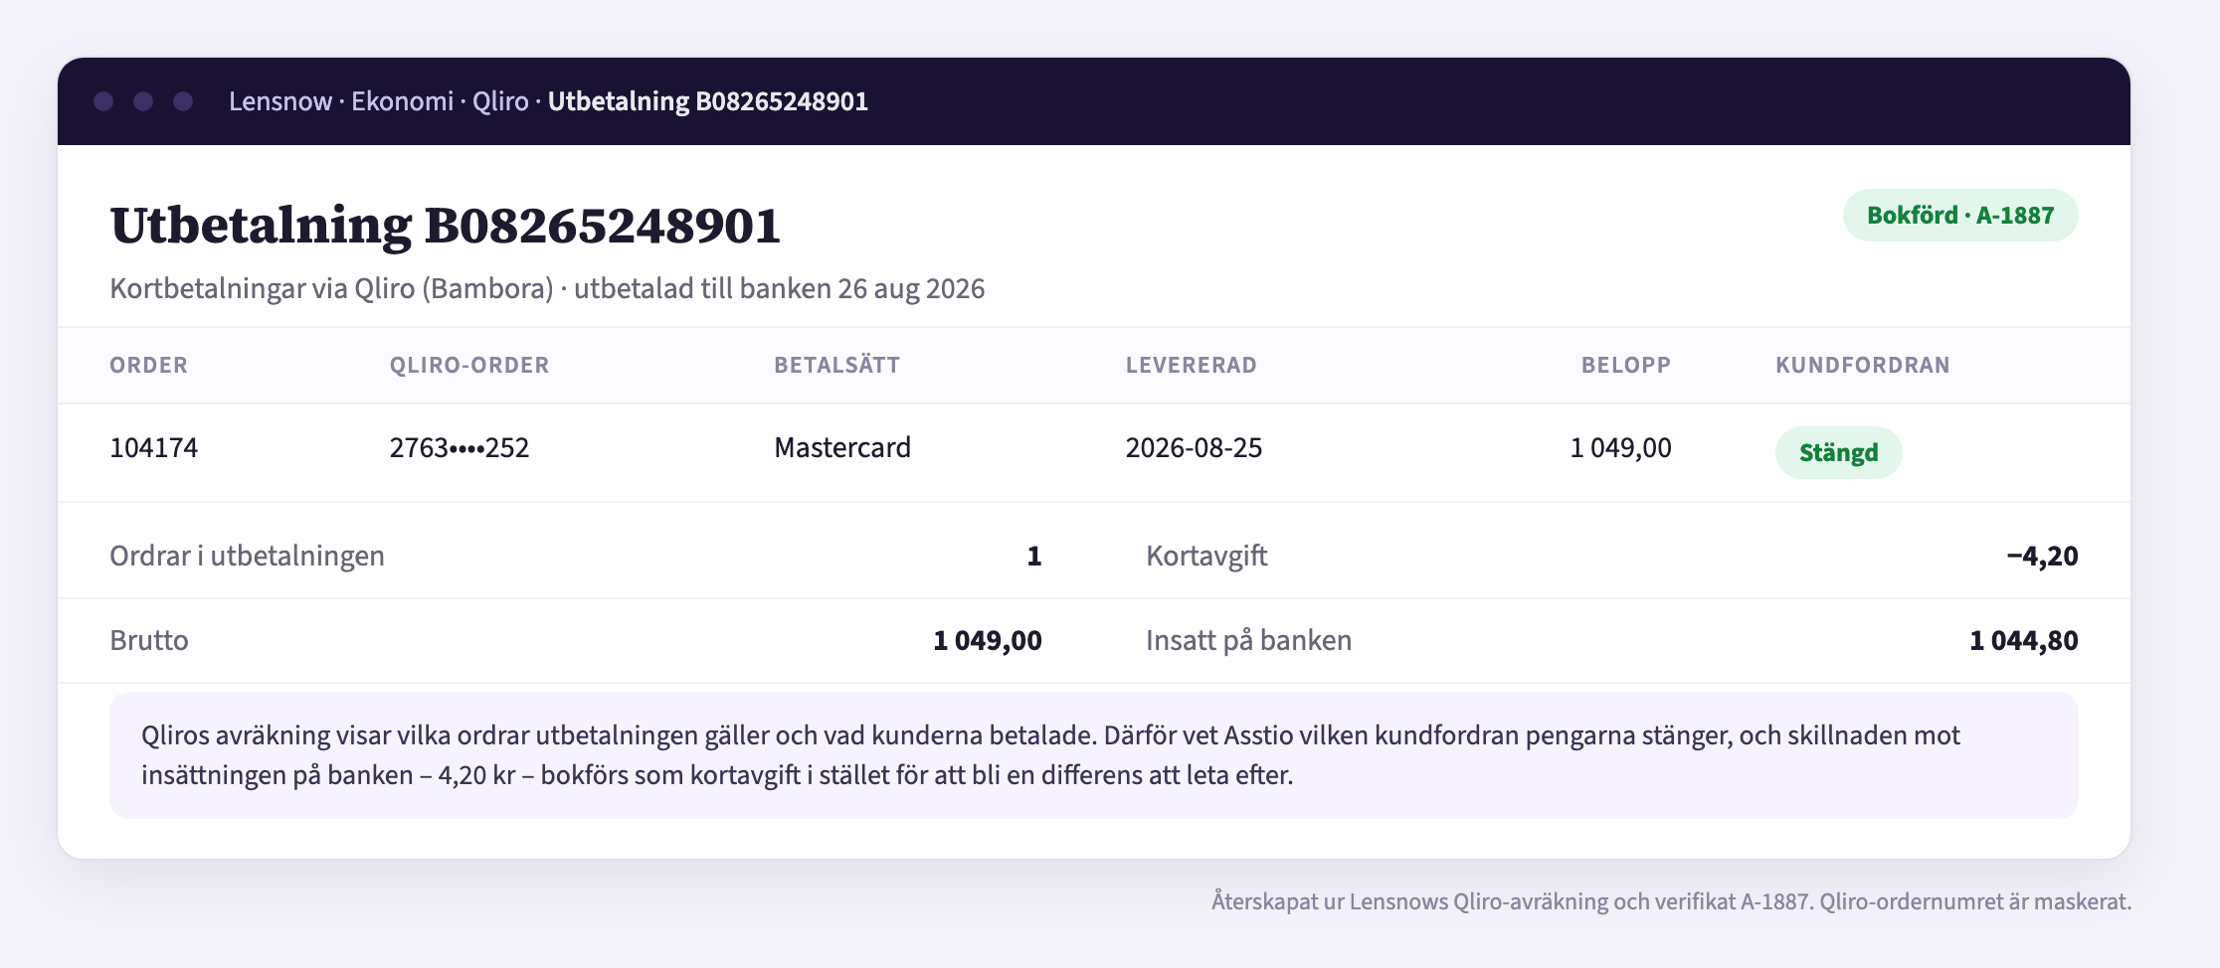The height and width of the screenshot is (968, 2220).
Task: Click subtitle "Kortbetalningar via Qliro (Bambora)"
Action: [x=331, y=288]
